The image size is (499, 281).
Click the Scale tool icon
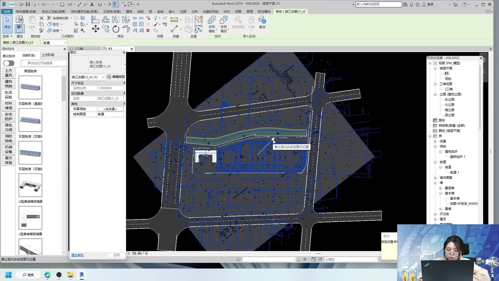141,24
